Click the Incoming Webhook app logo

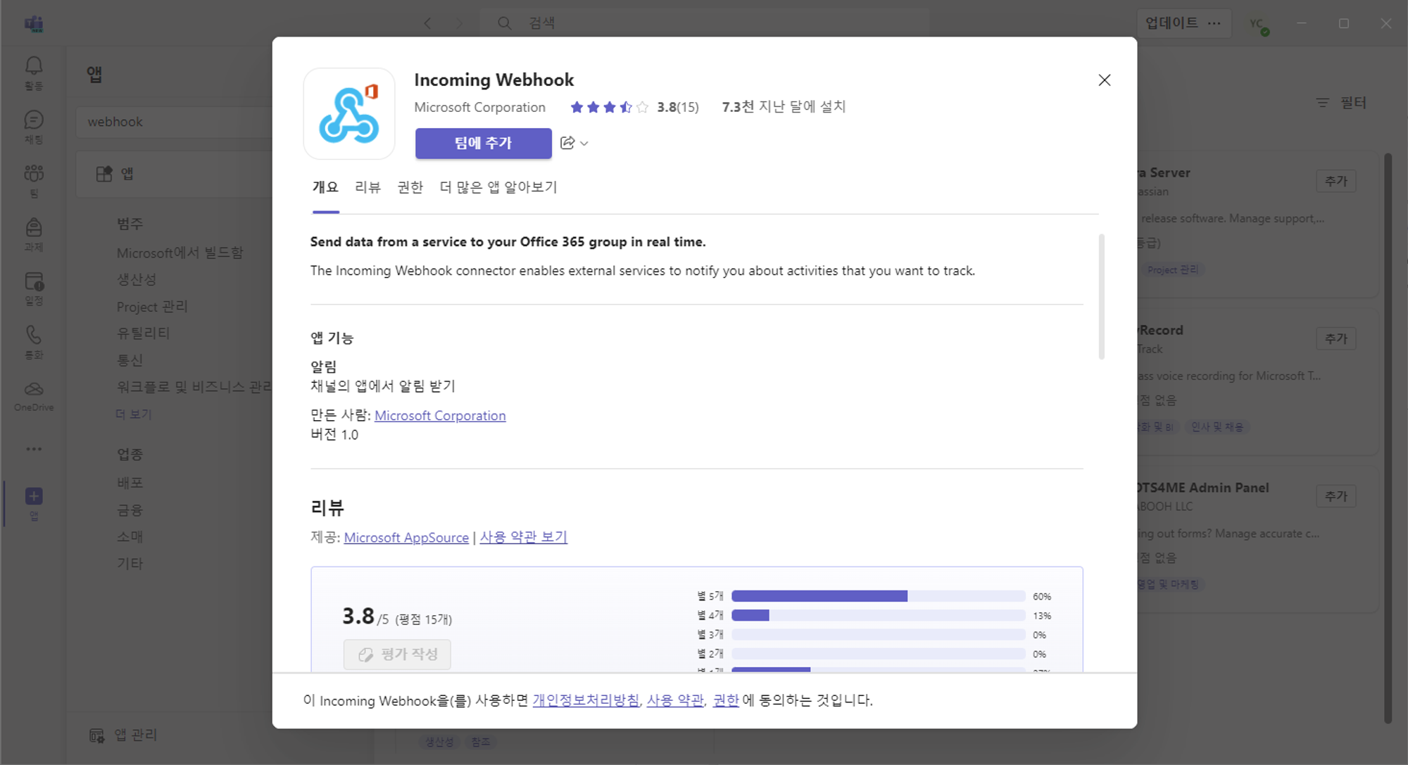(x=349, y=114)
